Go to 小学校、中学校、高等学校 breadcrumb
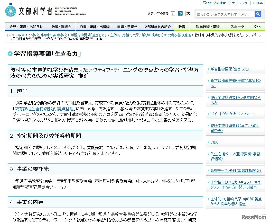 click(x=48, y=35)
